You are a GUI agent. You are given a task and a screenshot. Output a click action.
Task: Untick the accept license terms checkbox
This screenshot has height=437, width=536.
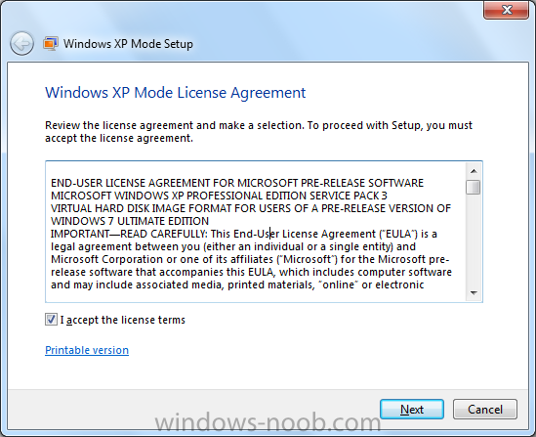pos(52,320)
